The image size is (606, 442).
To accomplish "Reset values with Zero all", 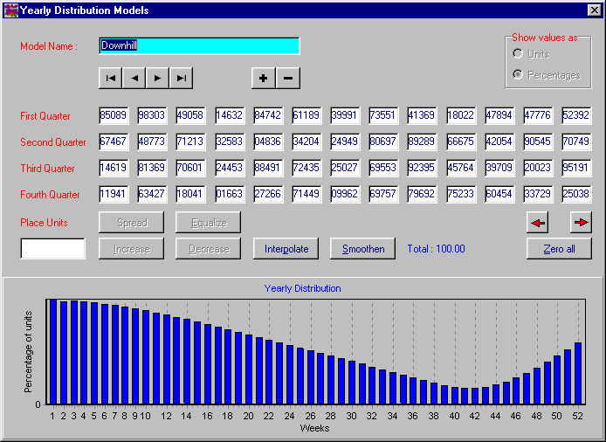I will click(x=559, y=249).
